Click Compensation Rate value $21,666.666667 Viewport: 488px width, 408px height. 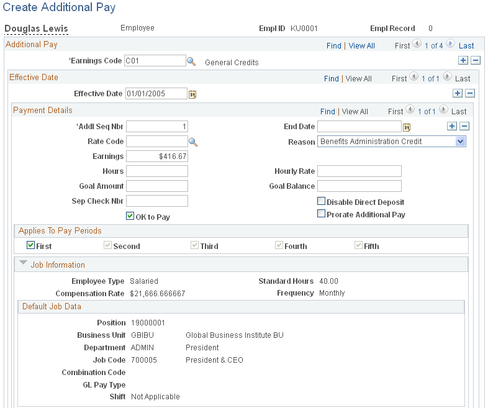coord(158,294)
